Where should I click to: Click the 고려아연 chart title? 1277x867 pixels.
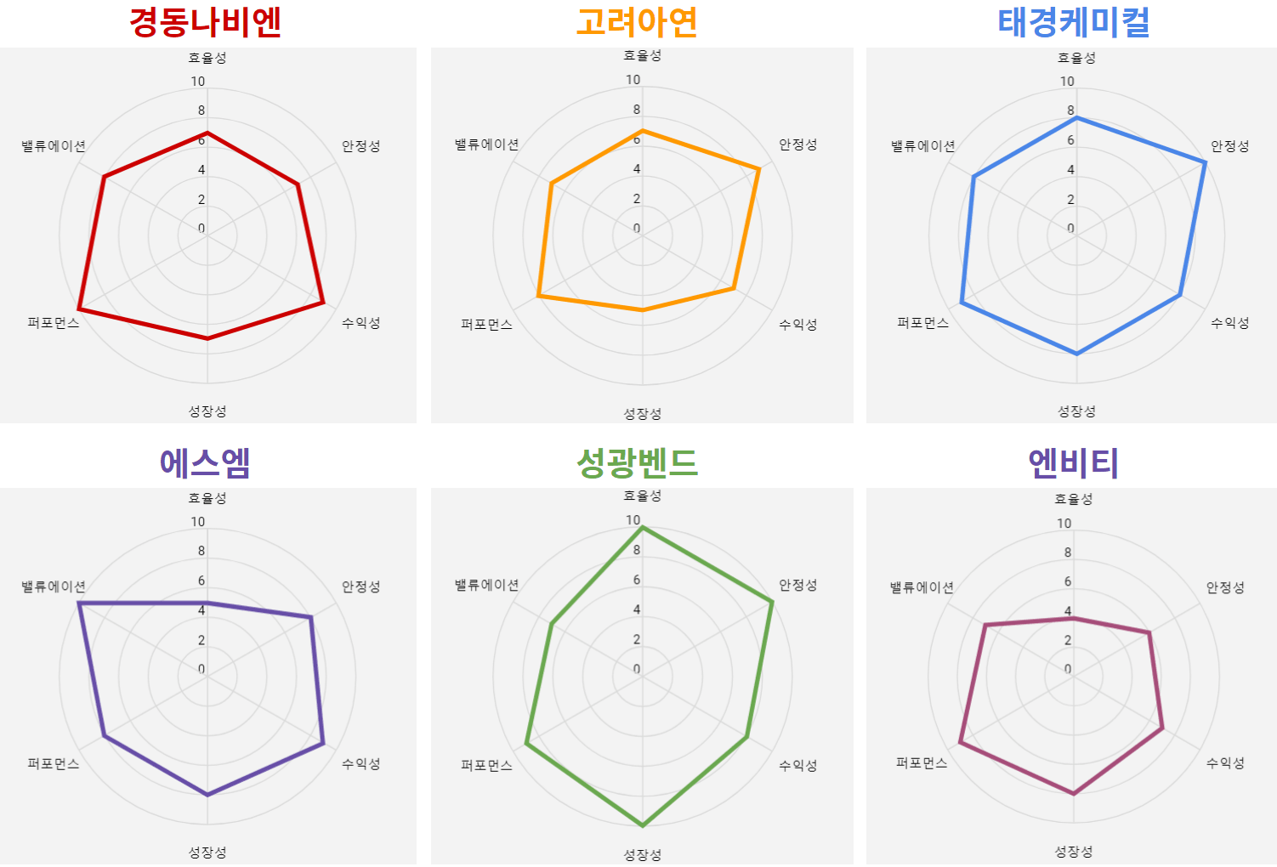[x=637, y=22]
